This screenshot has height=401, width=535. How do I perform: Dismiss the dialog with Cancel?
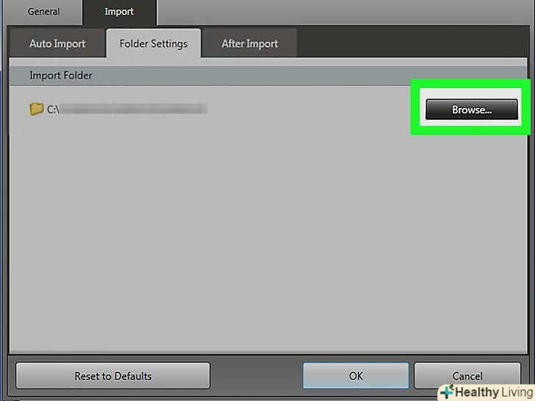click(467, 376)
